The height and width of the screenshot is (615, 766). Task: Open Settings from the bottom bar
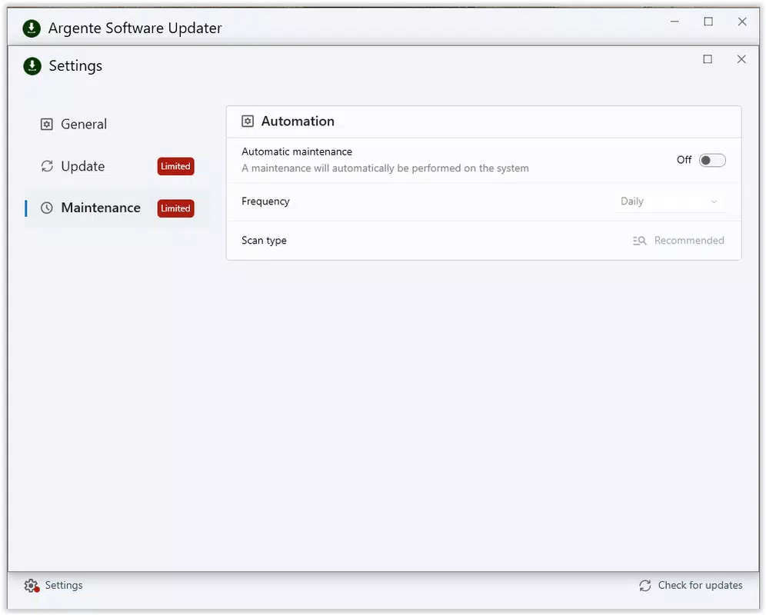(54, 585)
